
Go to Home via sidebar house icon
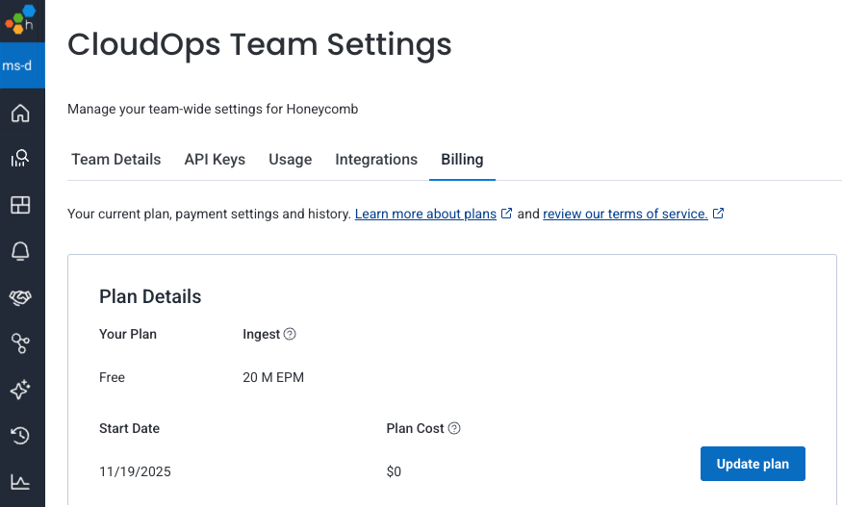[x=20, y=114]
